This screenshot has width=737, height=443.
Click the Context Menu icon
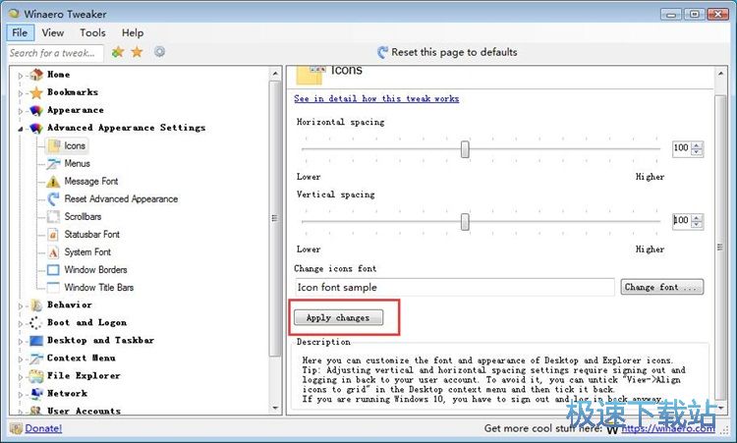pyautogui.click(x=36, y=359)
